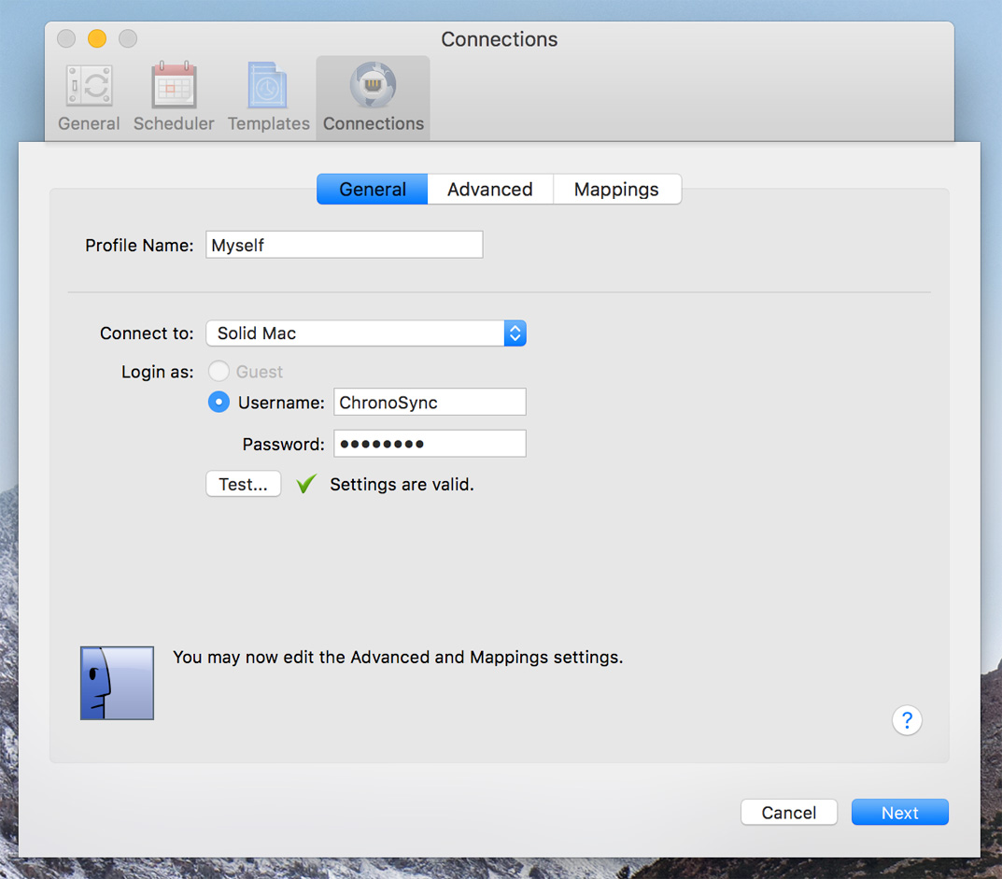Switch to the Advanced tab
Screen dimensions: 1002x879
click(x=489, y=190)
